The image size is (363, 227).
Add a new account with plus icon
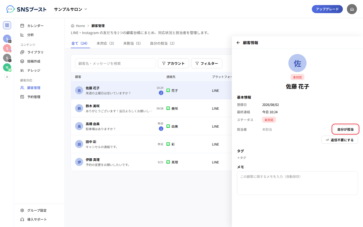(7, 77)
